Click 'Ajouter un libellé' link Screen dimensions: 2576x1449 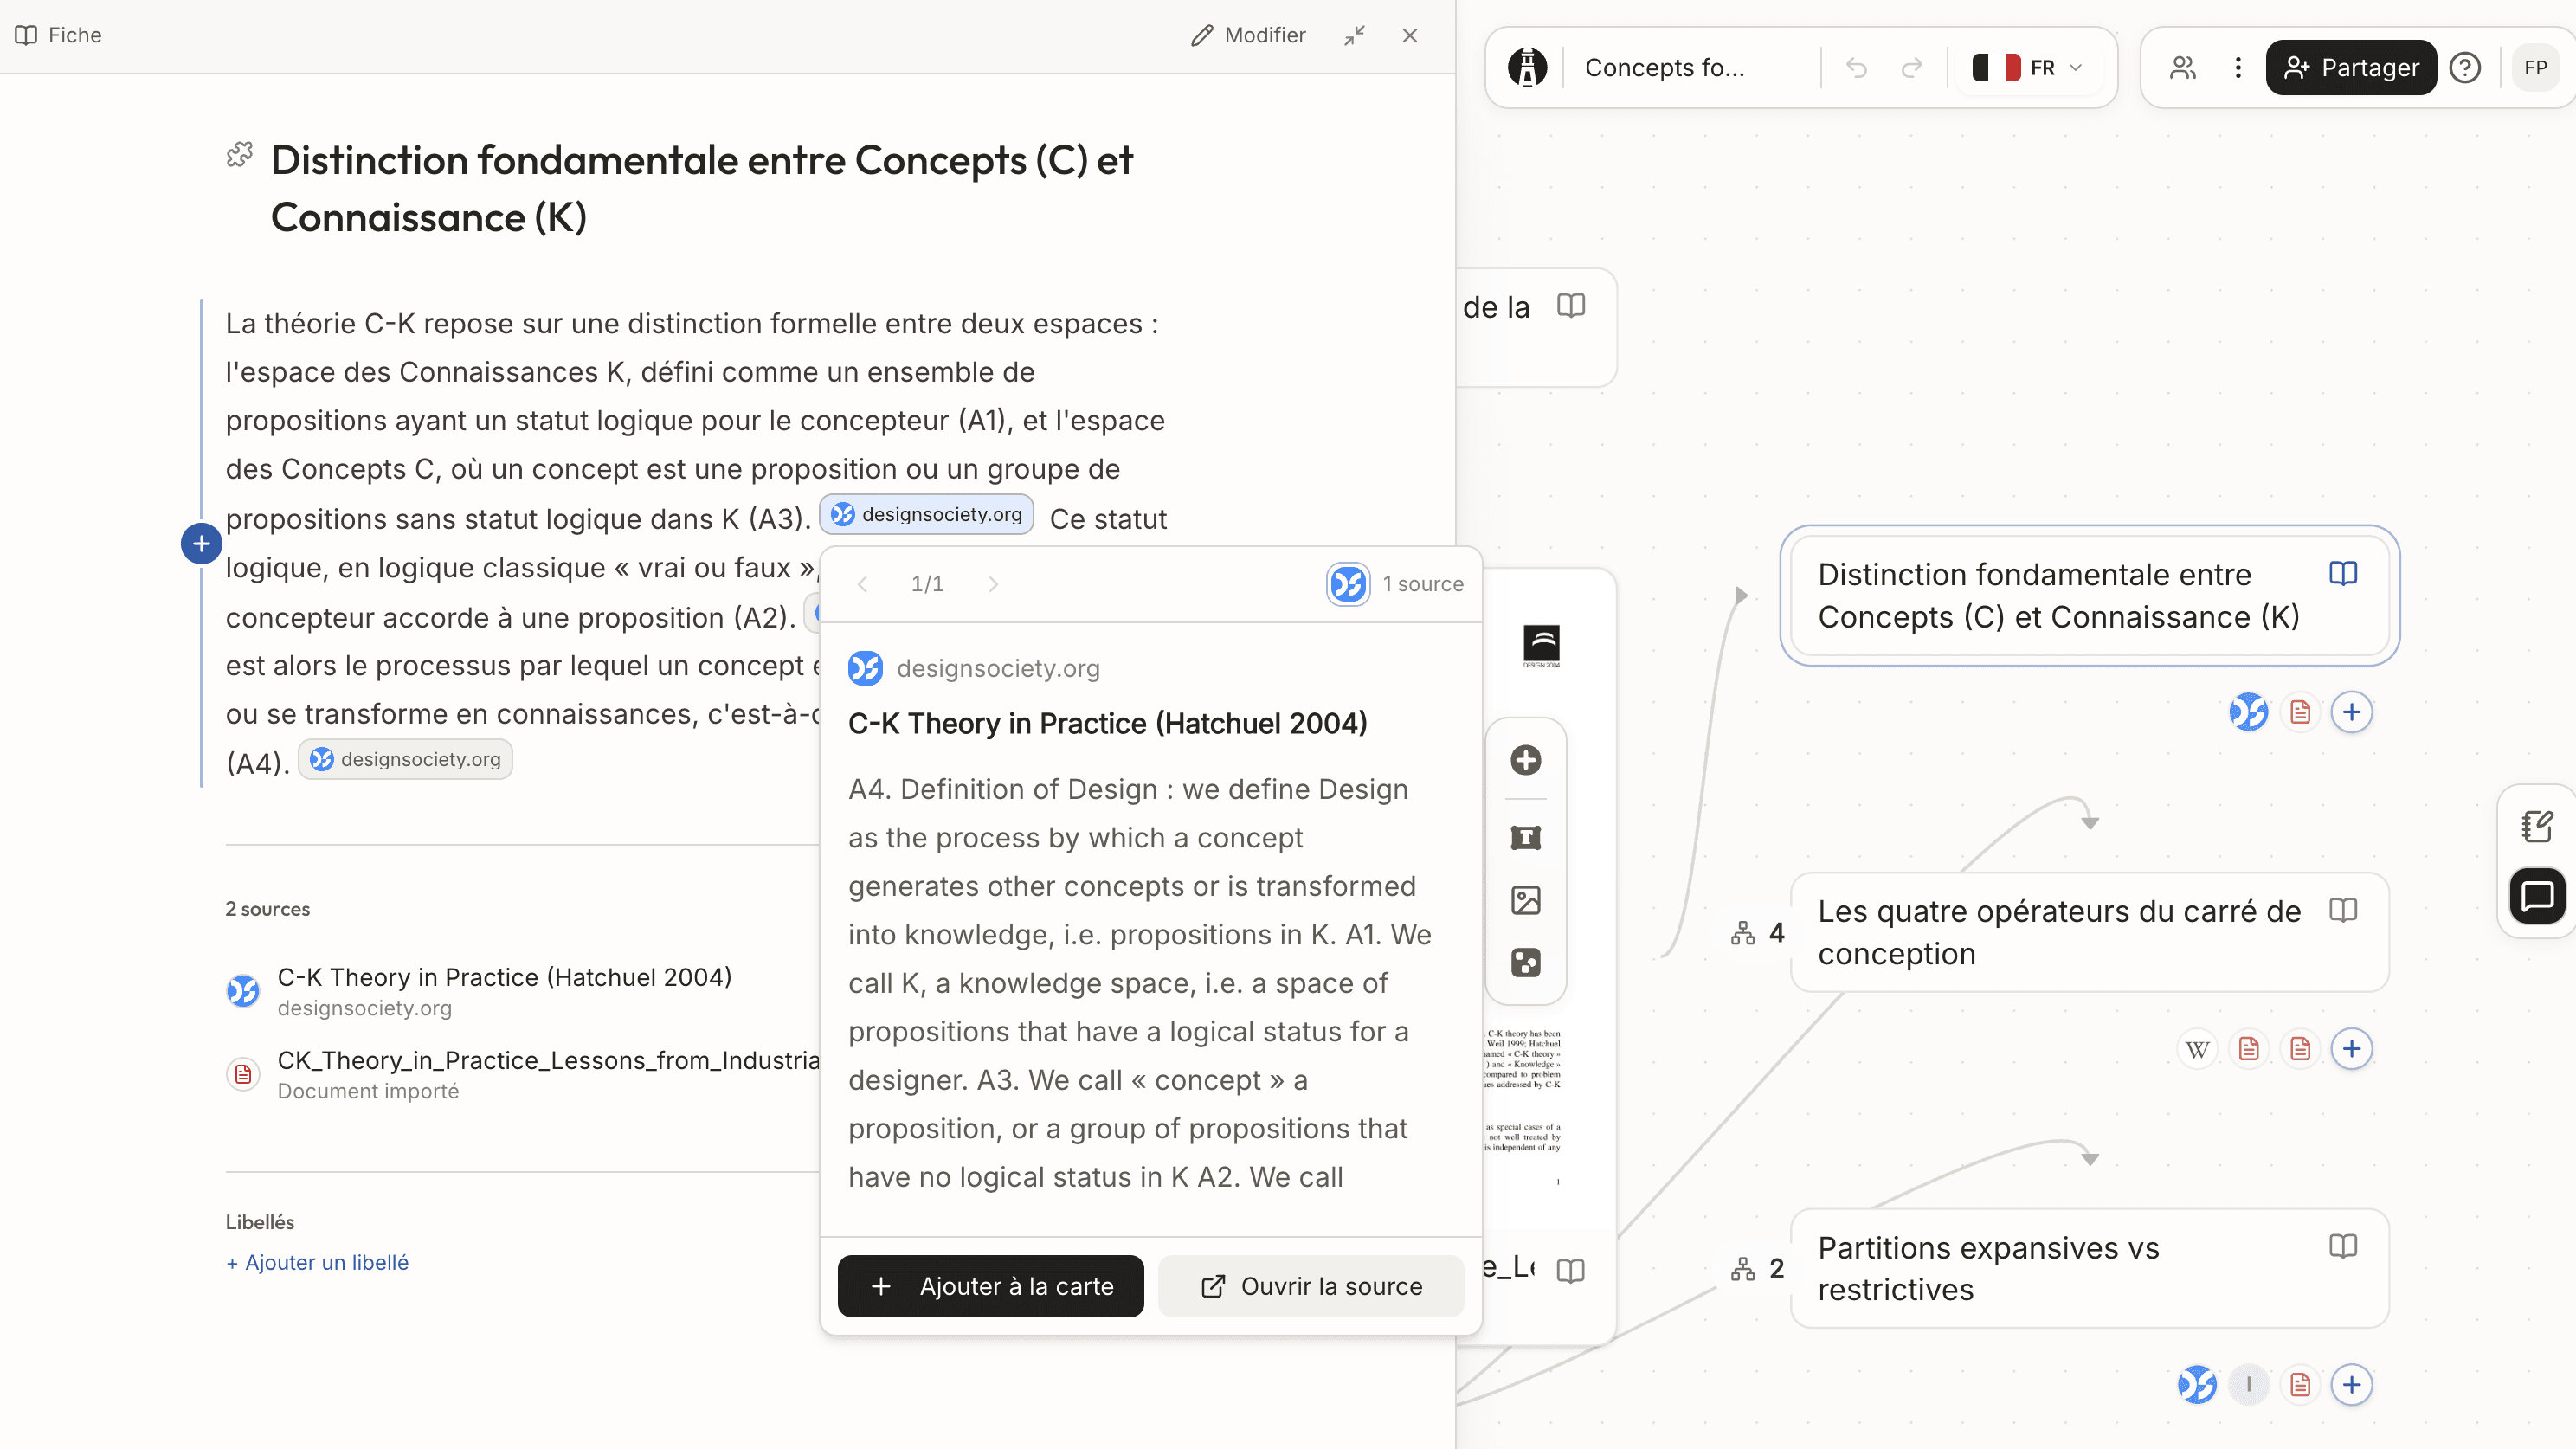[317, 1262]
